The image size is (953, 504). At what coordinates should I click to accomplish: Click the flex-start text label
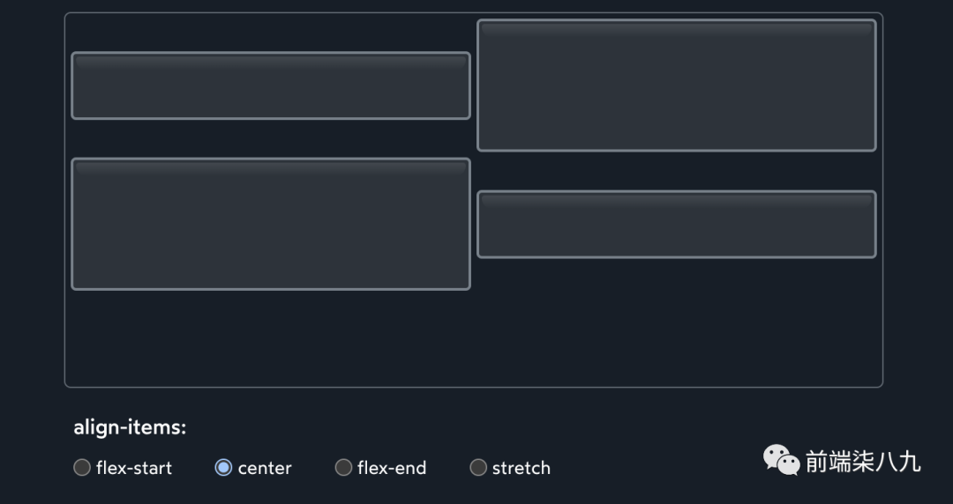click(x=134, y=468)
